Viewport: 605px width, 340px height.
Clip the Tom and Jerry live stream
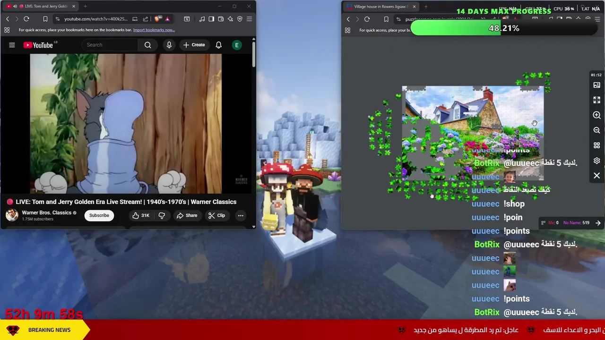[216, 215]
